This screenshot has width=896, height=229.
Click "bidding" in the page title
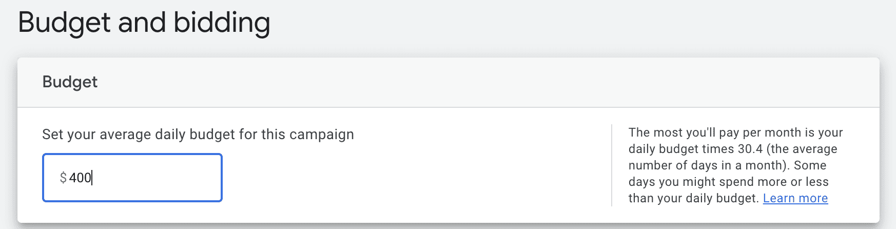(222, 23)
